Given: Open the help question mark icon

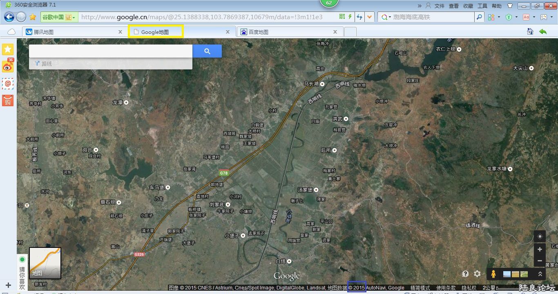Looking at the screenshot, I should [465, 274].
